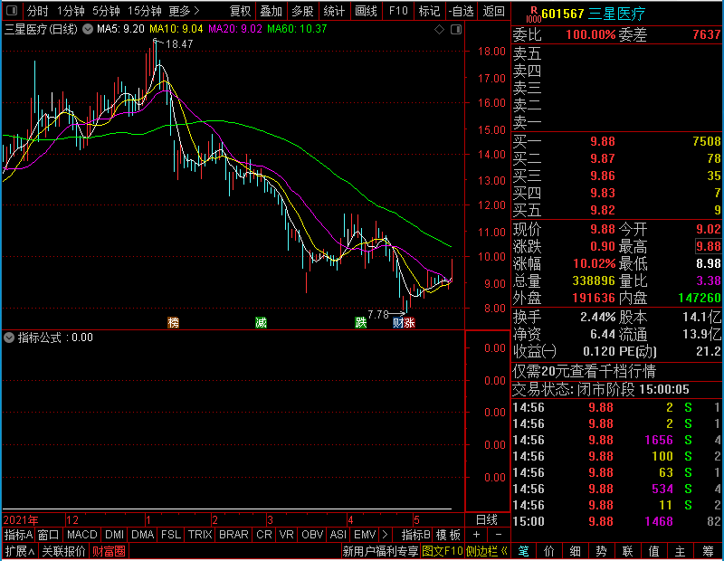Select 主 tab in sidebar
This screenshot has width=724, height=561.
[681, 551]
